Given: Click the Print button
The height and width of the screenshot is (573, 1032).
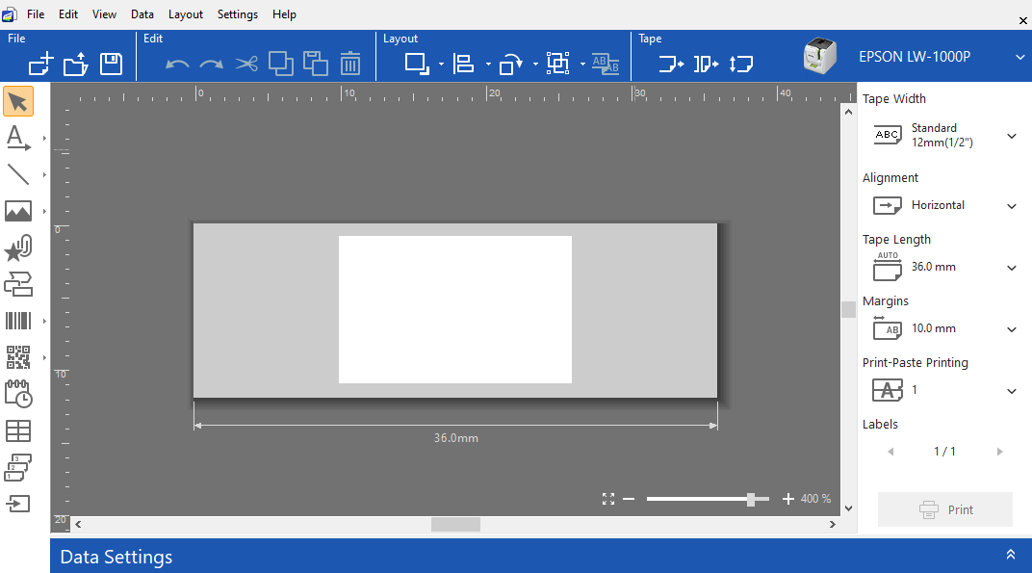Looking at the screenshot, I should [x=945, y=509].
